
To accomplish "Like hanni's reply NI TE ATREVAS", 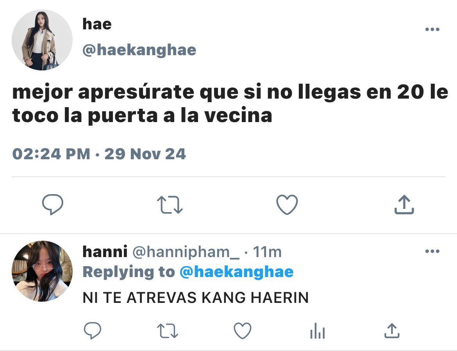I will tap(243, 331).
